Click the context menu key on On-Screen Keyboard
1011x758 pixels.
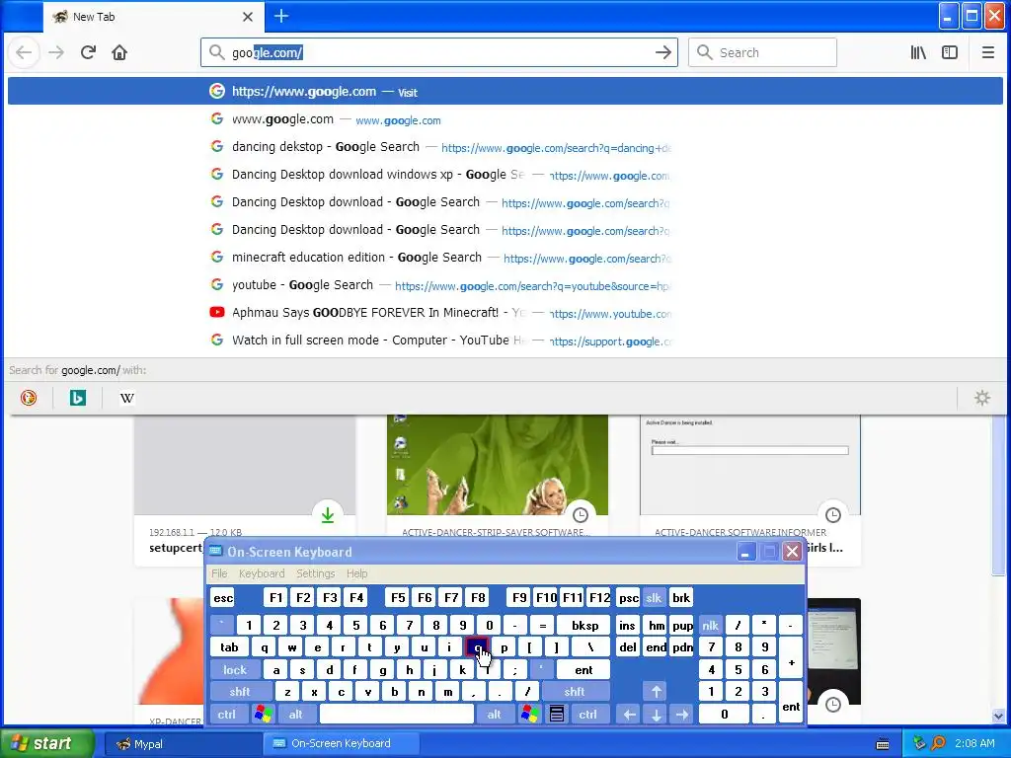coord(557,715)
